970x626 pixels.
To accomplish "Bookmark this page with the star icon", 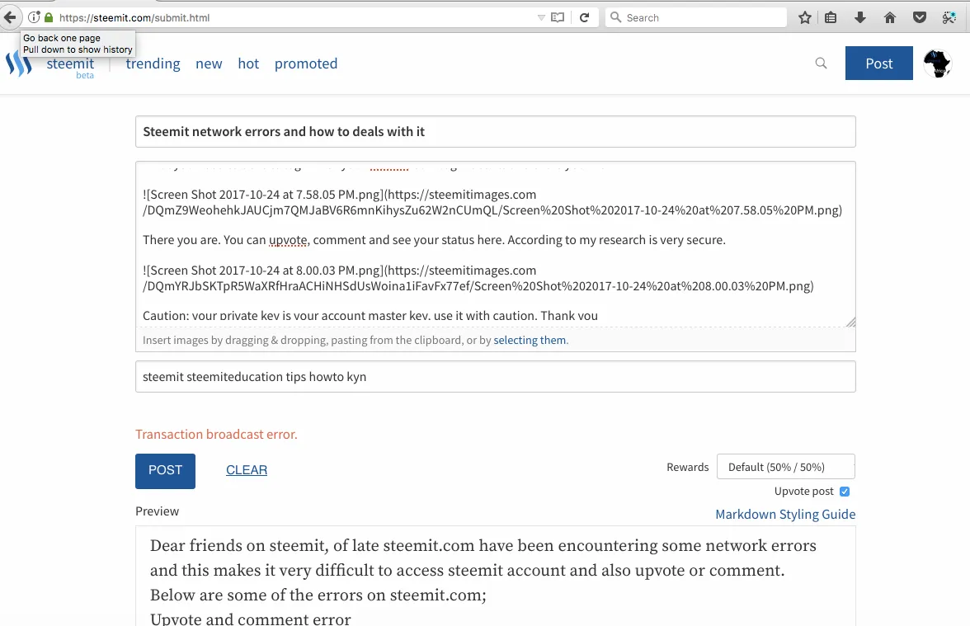I will point(805,17).
